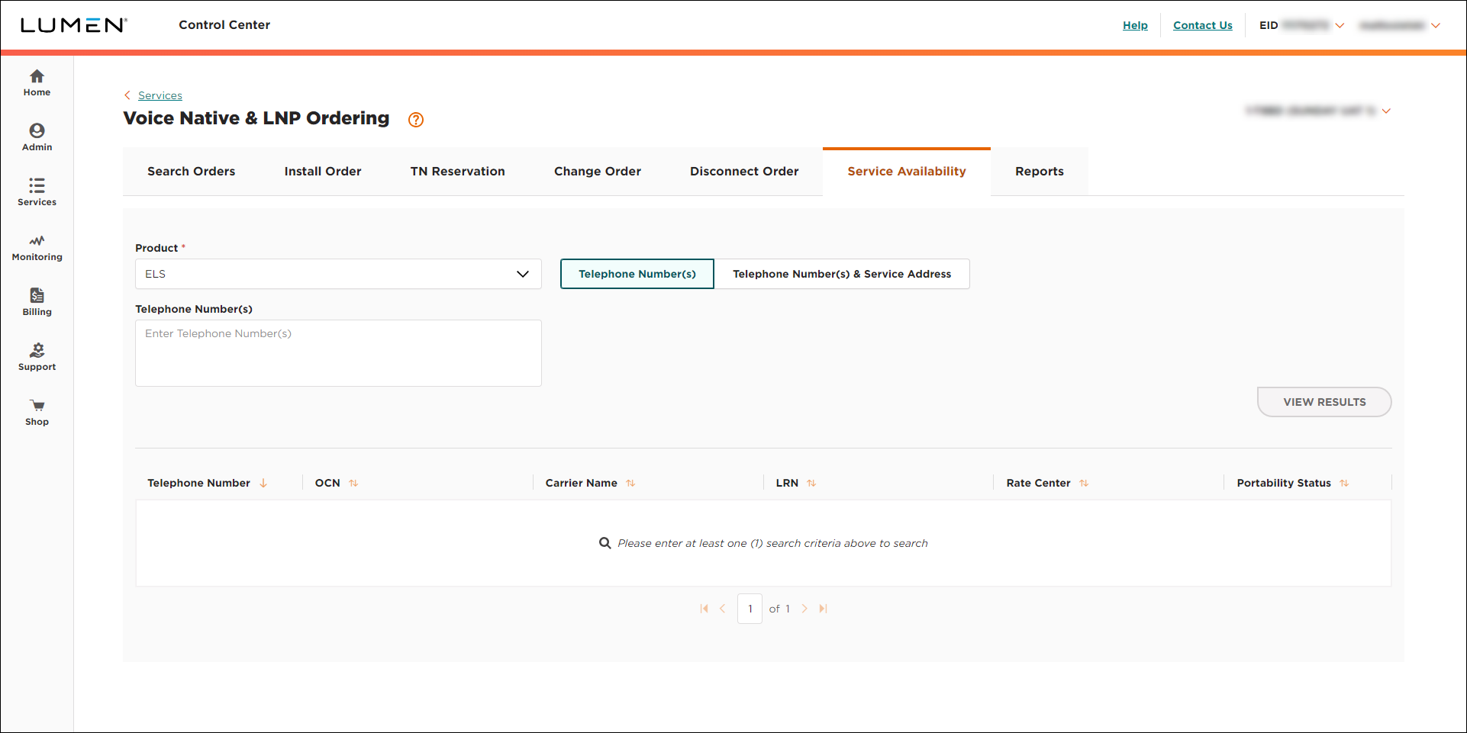Open the Contact Us link
The width and height of the screenshot is (1467, 733).
tap(1203, 25)
